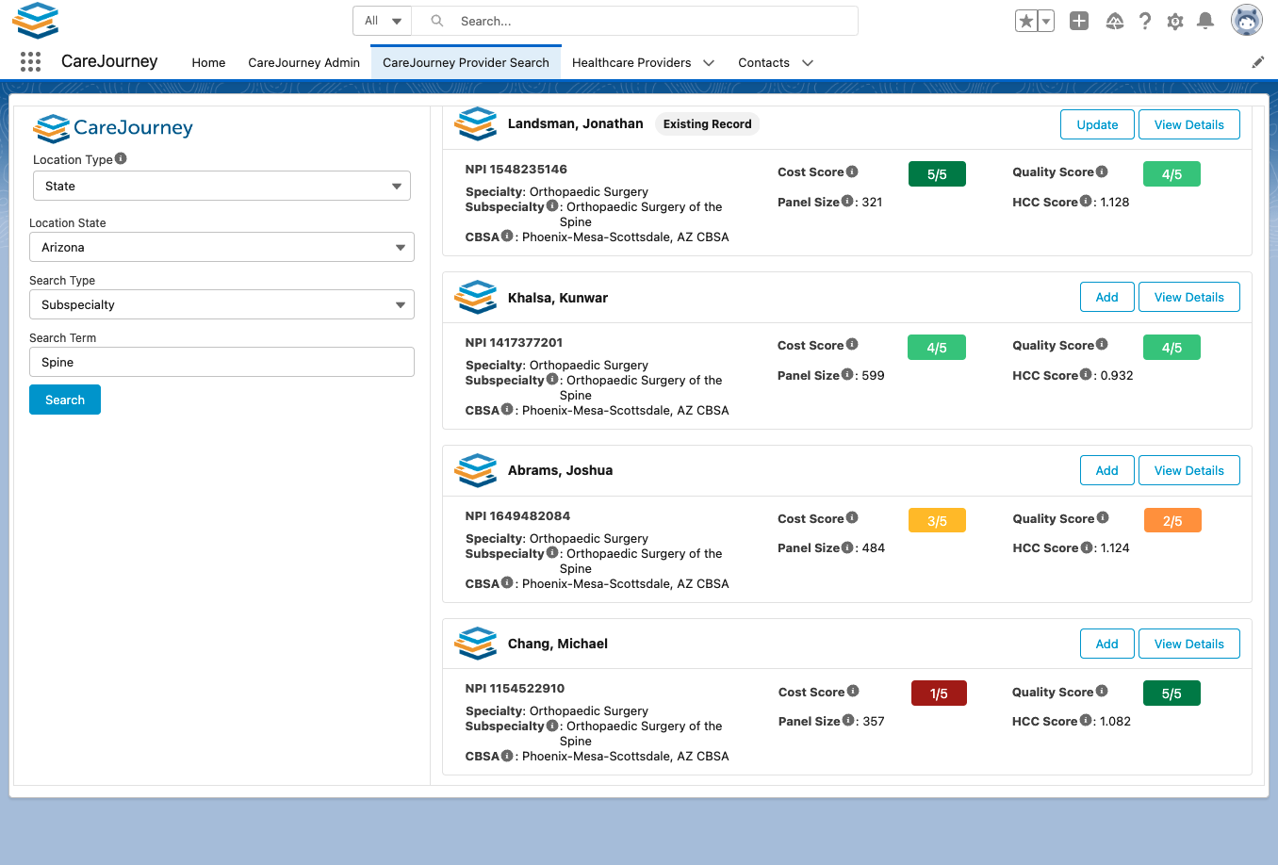
Task: Click the CareJourney logo beside Khalsa, Kunwar
Action: coord(476,297)
